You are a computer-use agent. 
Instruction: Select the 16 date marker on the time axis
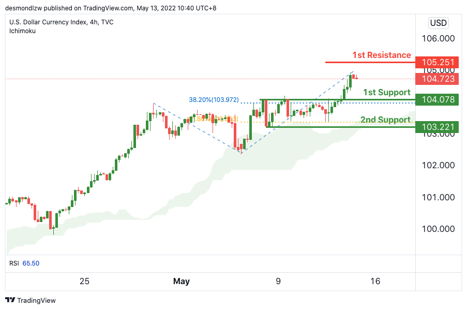click(375, 282)
